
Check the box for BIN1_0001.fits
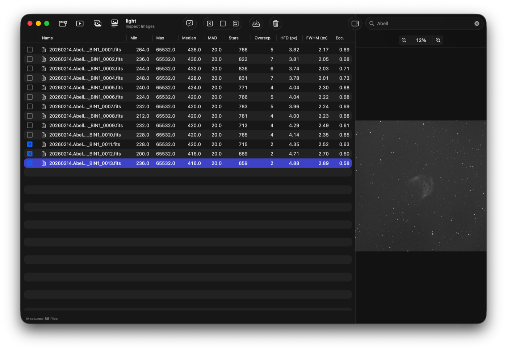[30, 50]
